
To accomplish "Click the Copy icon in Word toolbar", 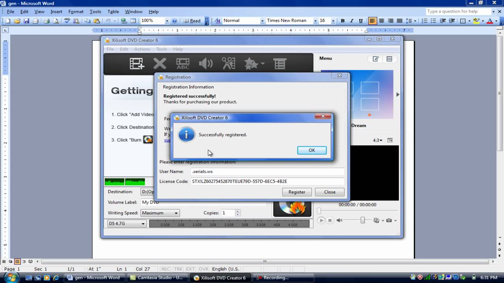I will (87, 21).
